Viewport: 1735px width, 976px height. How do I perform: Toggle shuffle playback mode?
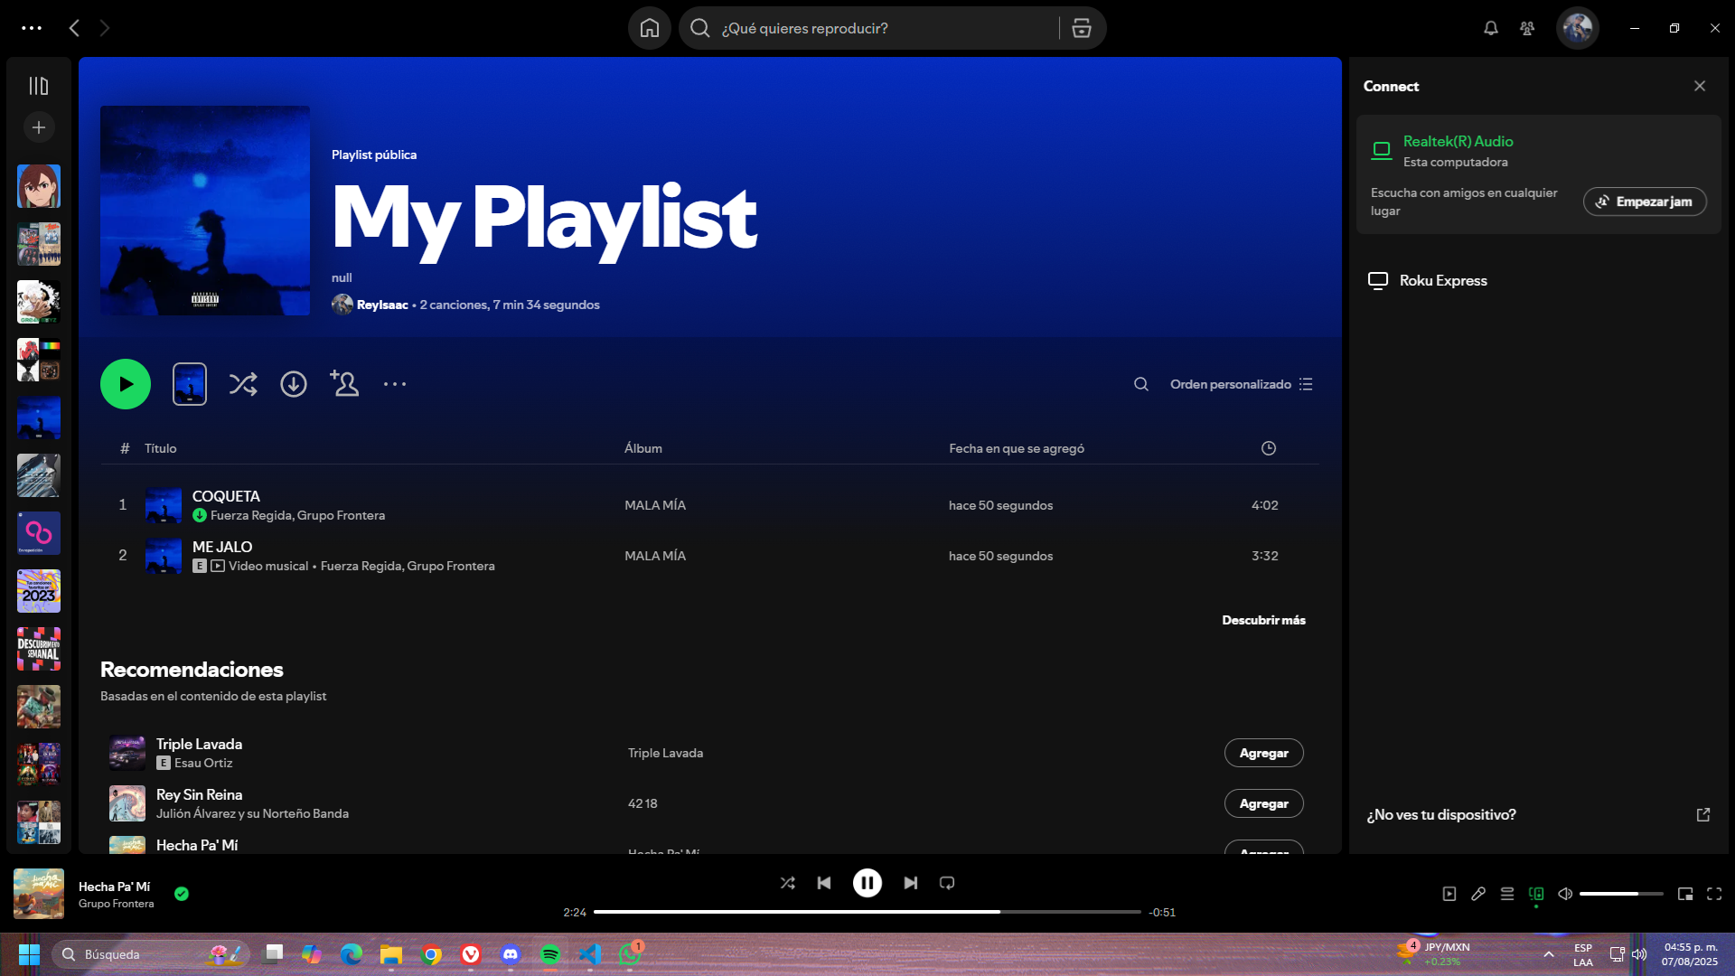(x=787, y=883)
